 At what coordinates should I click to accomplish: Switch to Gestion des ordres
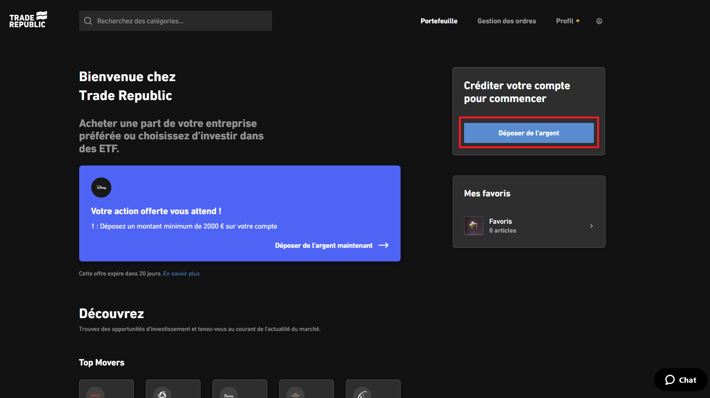(506, 21)
